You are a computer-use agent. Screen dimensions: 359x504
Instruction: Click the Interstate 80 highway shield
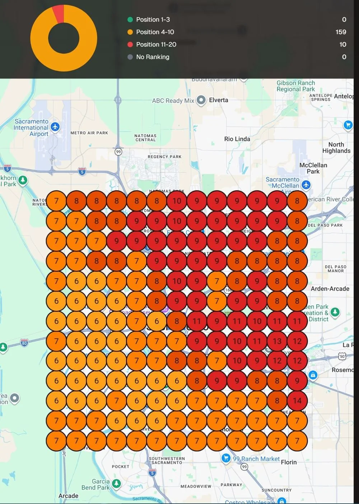tap(24, 343)
